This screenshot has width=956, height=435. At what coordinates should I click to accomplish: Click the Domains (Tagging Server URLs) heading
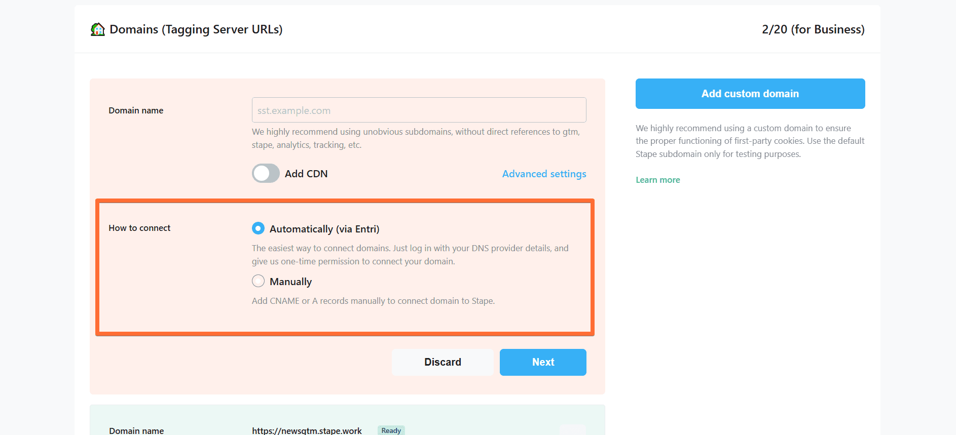click(196, 29)
